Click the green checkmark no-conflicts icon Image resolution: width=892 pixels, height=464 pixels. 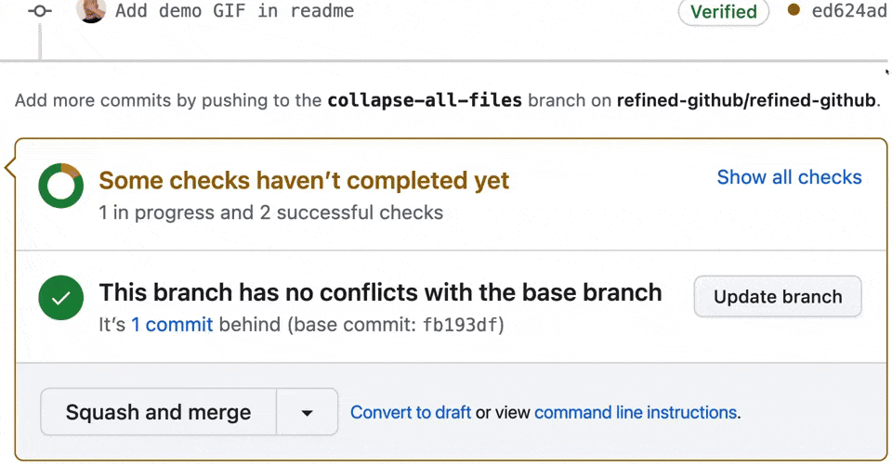(61, 298)
